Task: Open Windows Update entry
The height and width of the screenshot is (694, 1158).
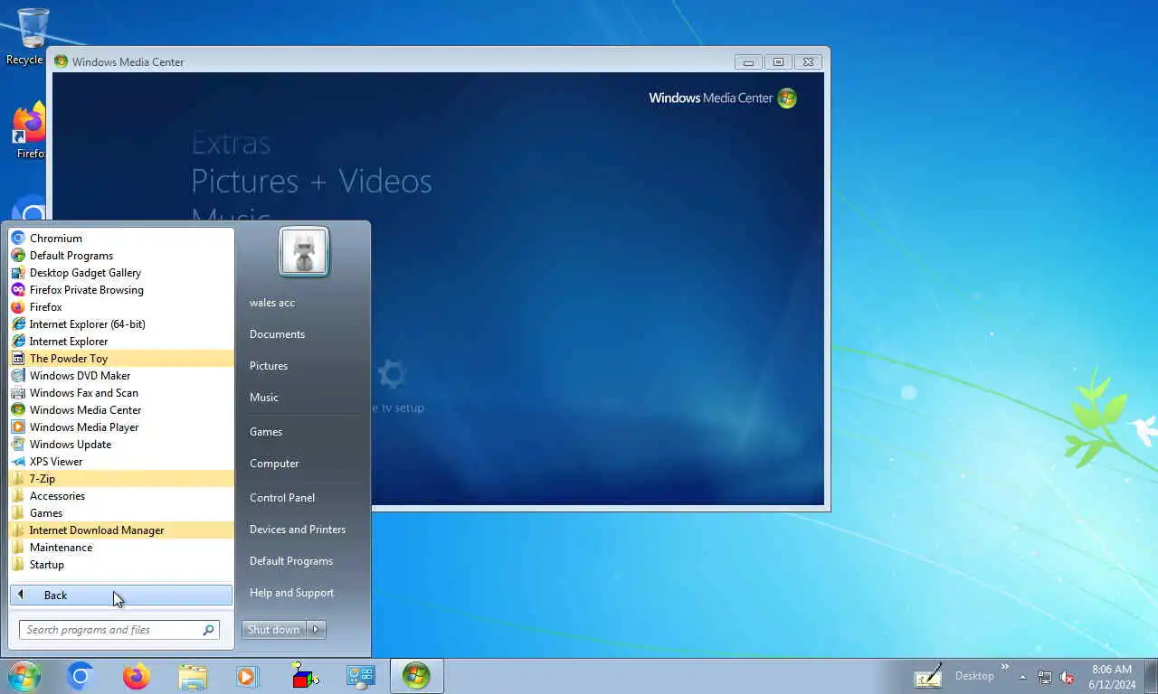Action: coord(121,445)
